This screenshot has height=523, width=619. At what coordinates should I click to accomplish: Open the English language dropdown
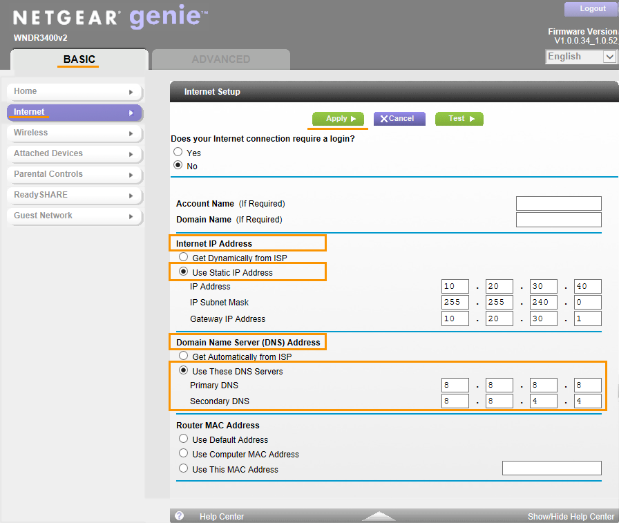[x=580, y=57]
